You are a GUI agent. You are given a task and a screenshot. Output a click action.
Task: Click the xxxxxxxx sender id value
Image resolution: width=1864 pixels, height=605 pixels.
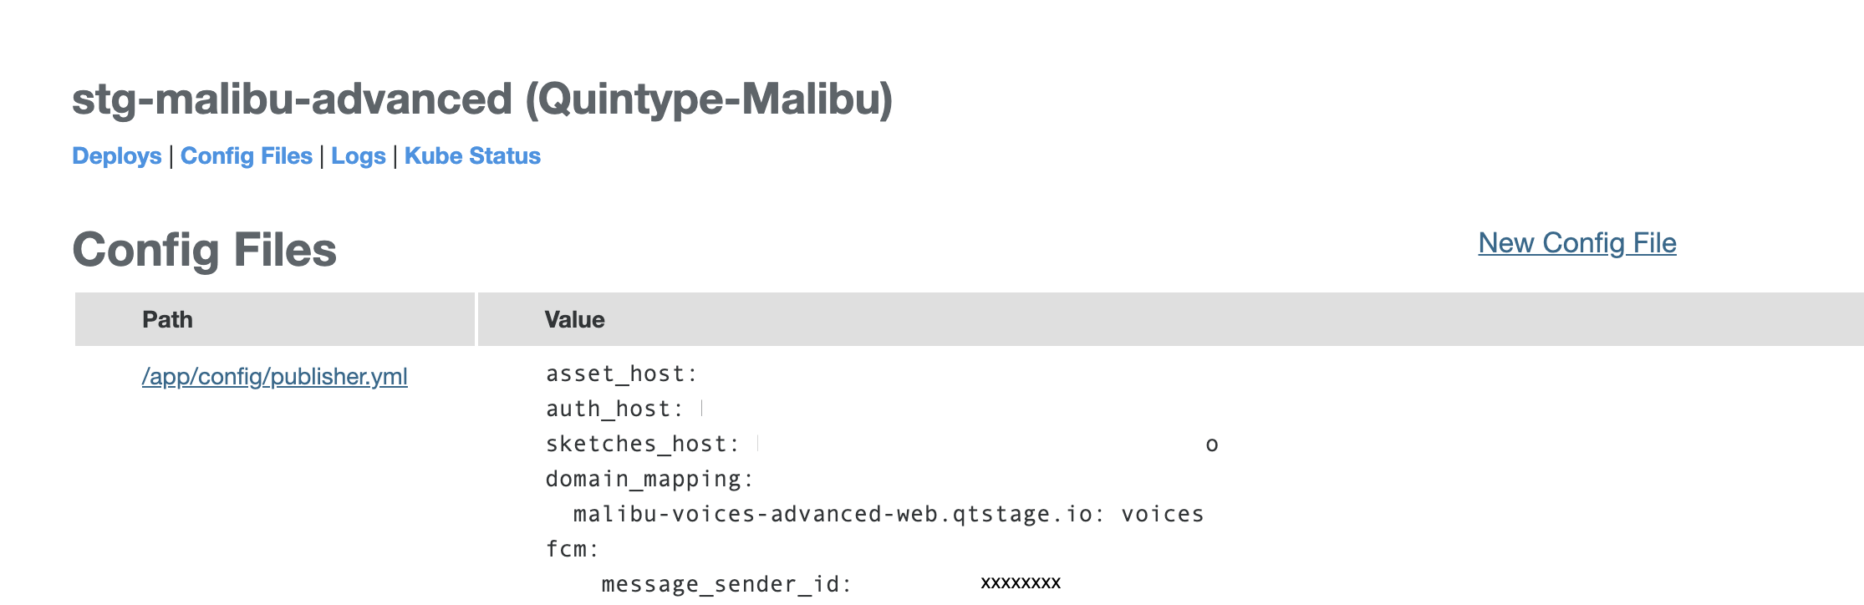click(x=1021, y=582)
